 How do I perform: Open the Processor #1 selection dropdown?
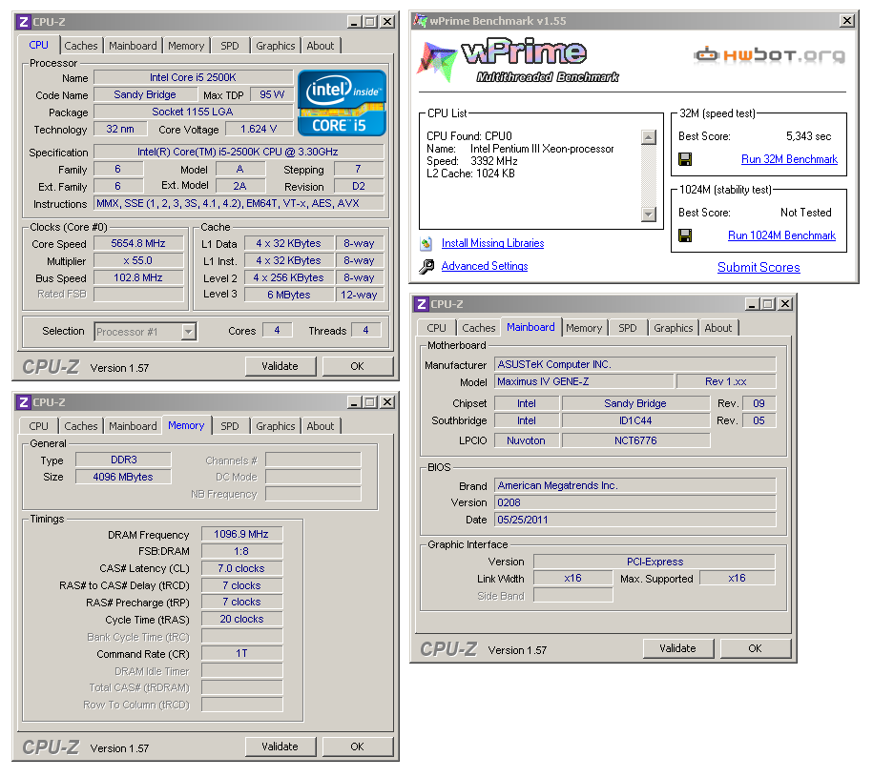click(189, 332)
